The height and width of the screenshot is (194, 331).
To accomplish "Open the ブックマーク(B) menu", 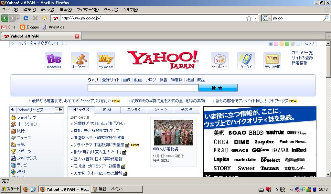I will click(x=88, y=9).
